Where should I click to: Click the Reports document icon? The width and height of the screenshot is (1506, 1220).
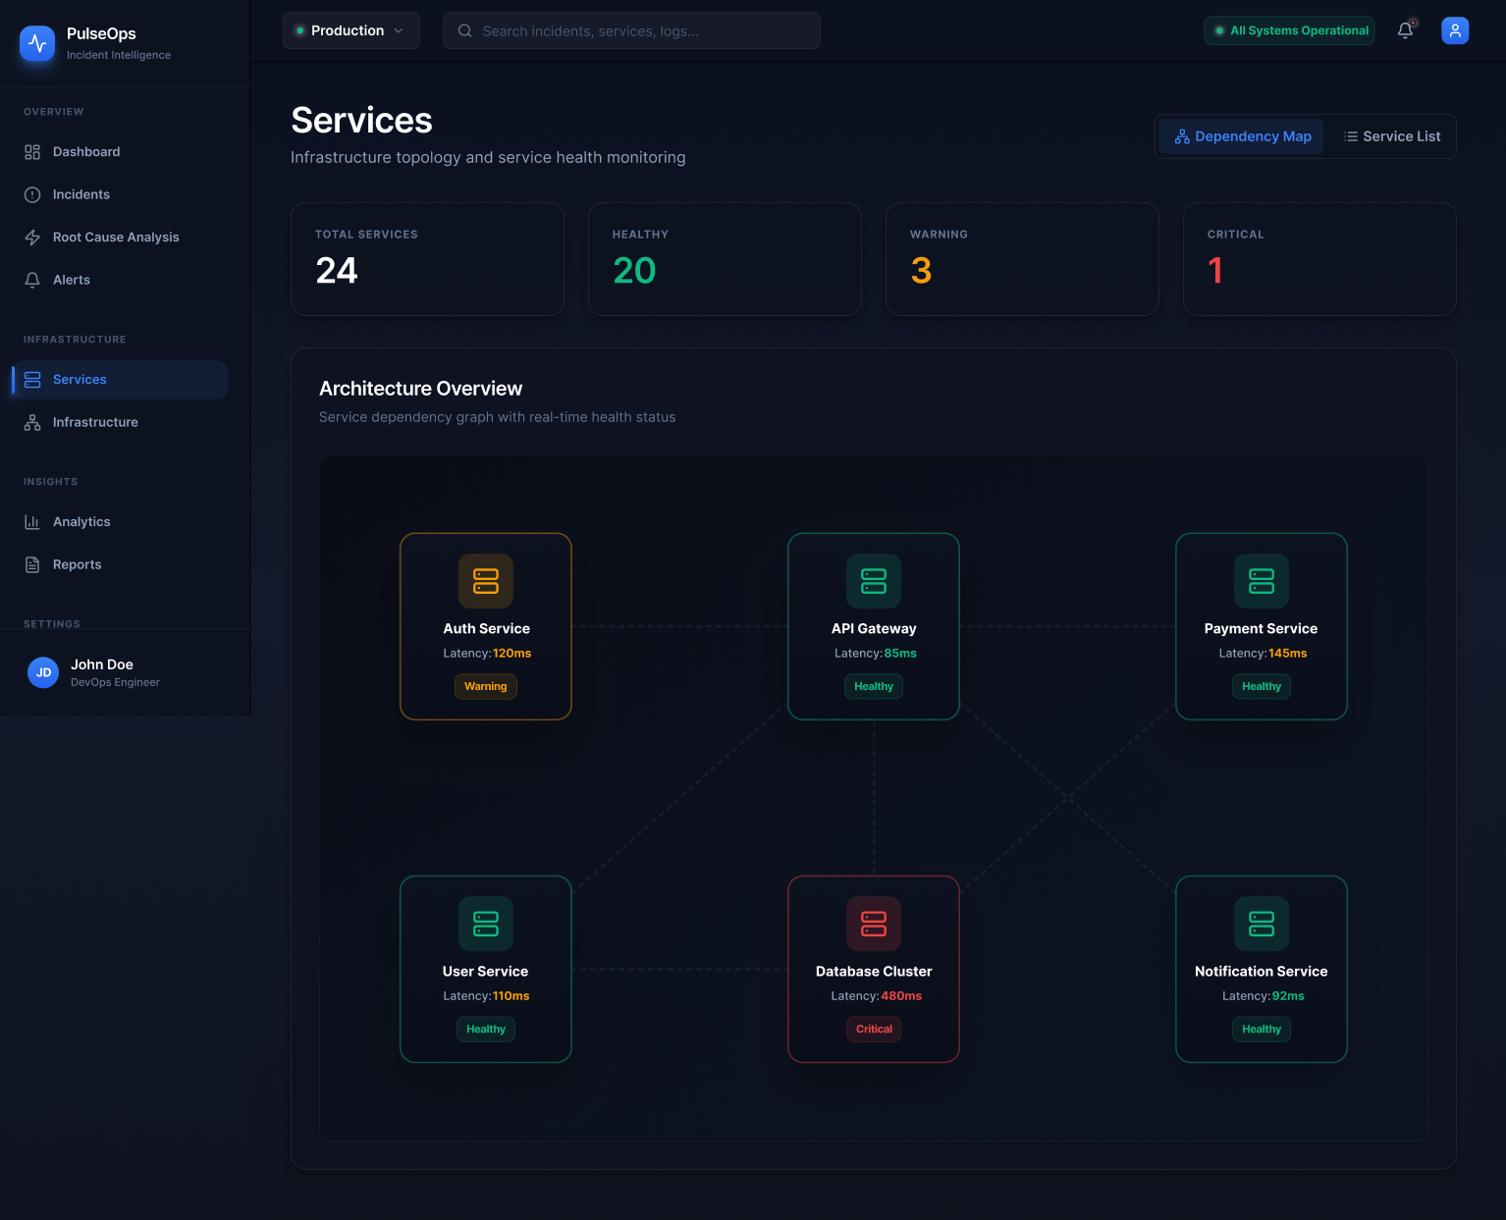[32, 564]
